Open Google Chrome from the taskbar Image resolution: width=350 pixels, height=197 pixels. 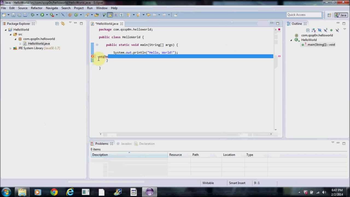point(54,192)
